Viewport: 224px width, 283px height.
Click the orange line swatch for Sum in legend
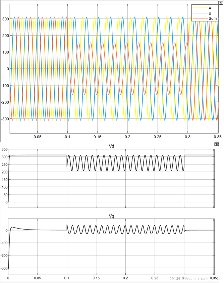pyautogui.click(x=200, y=18)
